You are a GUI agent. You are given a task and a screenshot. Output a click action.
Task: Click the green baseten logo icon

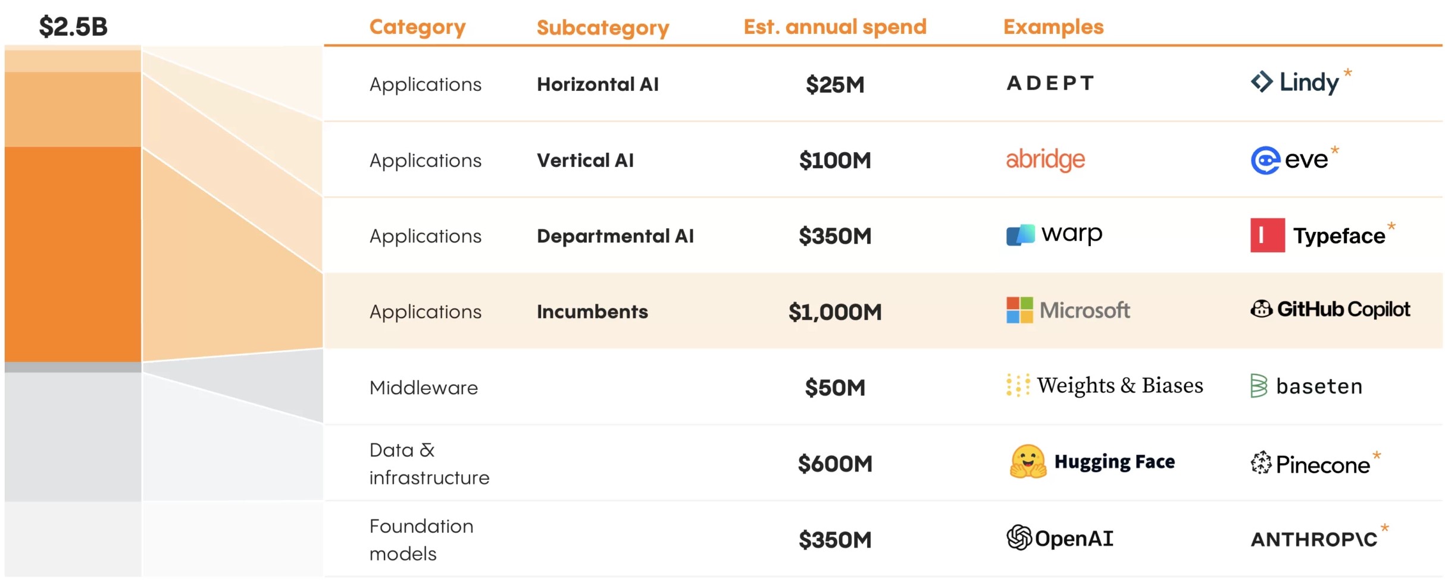1259,386
